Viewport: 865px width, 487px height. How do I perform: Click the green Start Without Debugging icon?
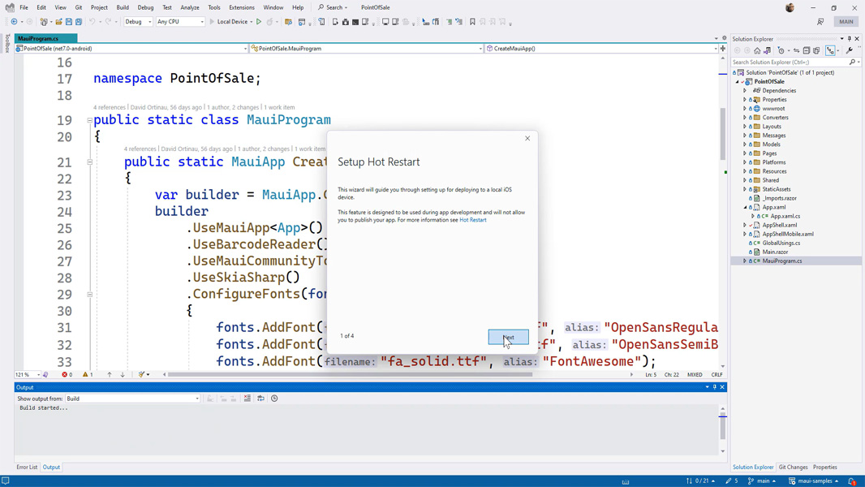tap(259, 22)
